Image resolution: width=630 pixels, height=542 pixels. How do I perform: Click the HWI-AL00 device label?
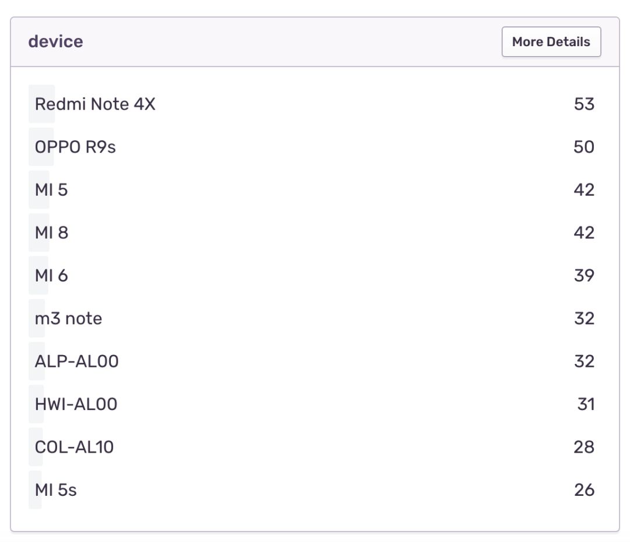[x=76, y=404]
